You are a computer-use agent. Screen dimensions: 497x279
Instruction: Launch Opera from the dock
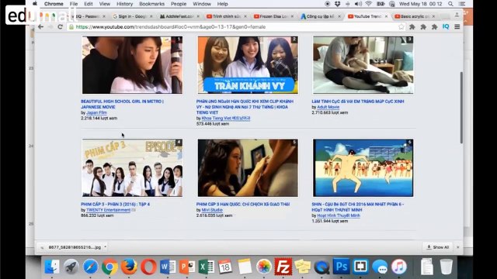[148, 267]
